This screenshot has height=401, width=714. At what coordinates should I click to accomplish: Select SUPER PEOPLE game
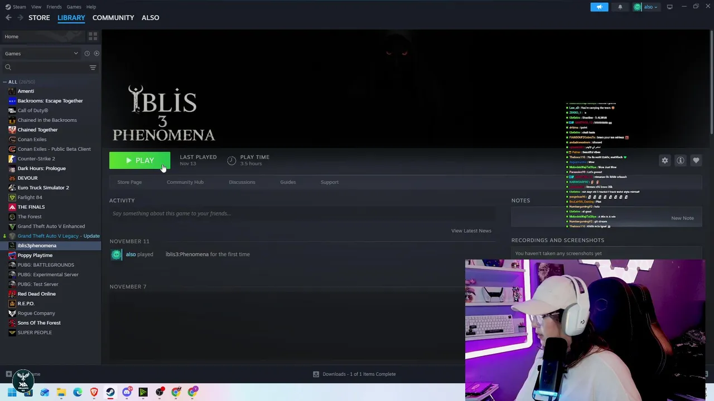click(35, 332)
